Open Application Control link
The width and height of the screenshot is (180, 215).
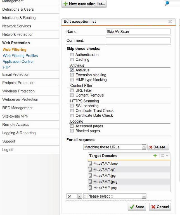tap(18, 62)
